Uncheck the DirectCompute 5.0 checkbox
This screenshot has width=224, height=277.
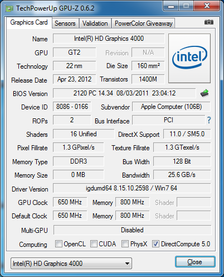coord(155,243)
